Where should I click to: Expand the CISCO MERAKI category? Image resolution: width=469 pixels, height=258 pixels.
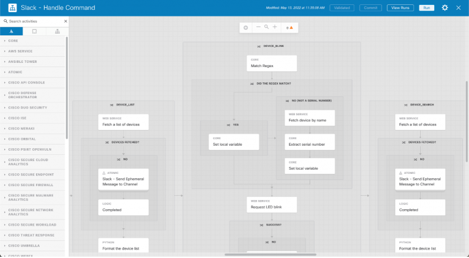21,128
